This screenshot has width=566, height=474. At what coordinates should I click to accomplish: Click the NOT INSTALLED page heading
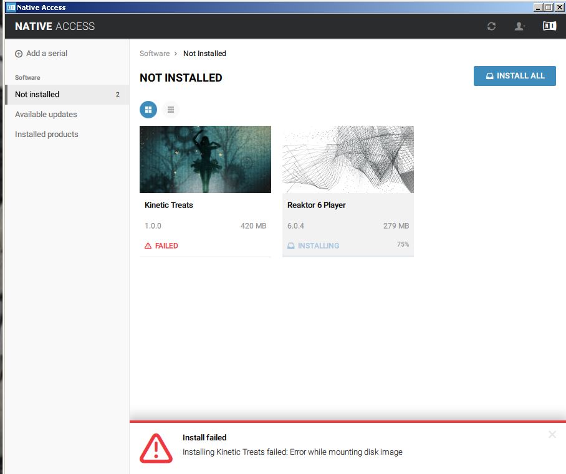[x=181, y=78]
